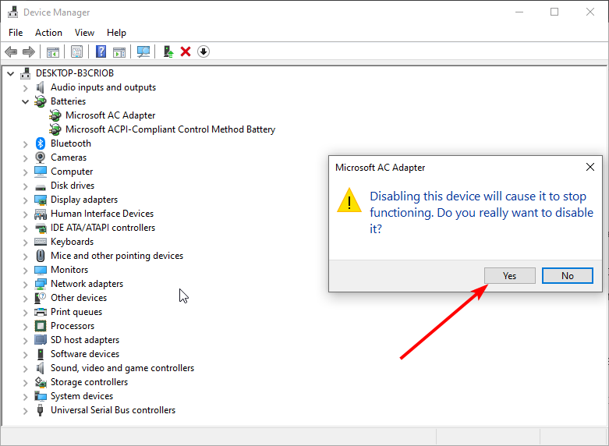This screenshot has height=446, width=609.
Task: Click the Print queues printer icon
Action: click(x=41, y=312)
